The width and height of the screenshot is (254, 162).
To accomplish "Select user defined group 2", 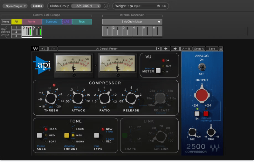I will pos(16,32).
